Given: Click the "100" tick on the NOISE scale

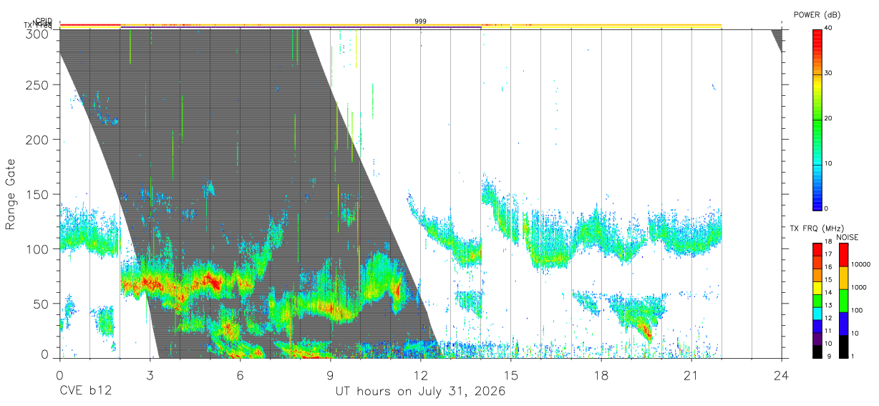Looking at the screenshot, I should 857,310.
